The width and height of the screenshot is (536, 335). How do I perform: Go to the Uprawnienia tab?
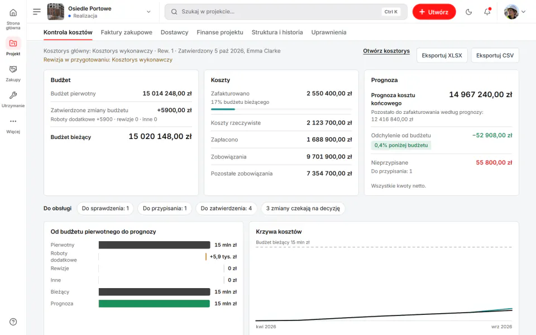tap(329, 32)
